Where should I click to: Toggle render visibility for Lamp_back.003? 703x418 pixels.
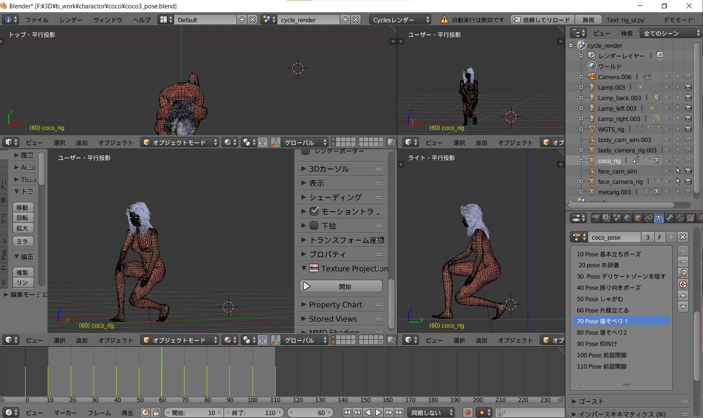688,98
